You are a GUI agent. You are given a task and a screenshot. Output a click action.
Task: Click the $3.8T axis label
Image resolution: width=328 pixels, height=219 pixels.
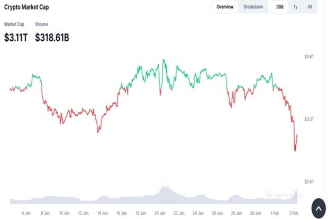coord(309,56)
